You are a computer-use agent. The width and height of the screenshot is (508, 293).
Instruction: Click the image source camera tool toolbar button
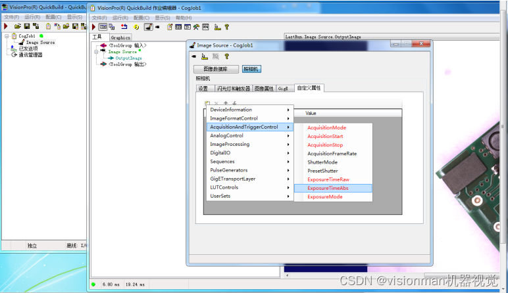pos(148,27)
